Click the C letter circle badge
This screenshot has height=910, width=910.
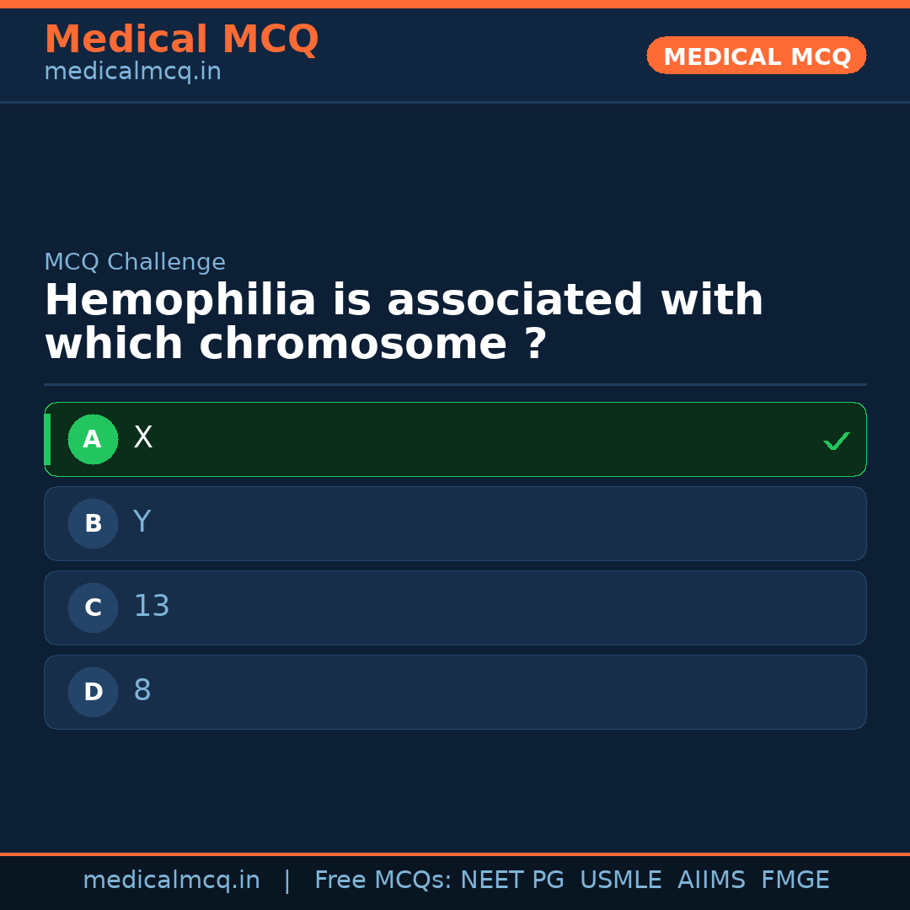pos(93,608)
